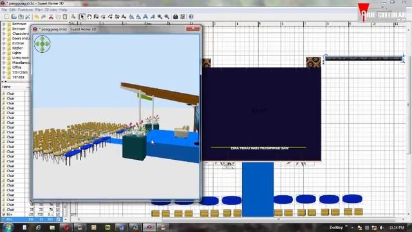Expand the Characters furniture category
Viewport: 412px width, 232px height.
tap(4, 34)
